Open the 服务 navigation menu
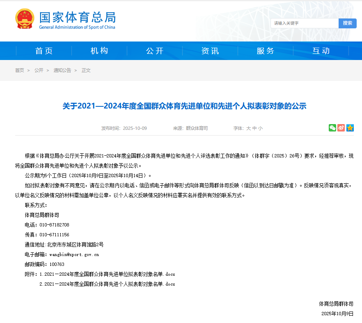Viewport: 362px width, 323px height. [265, 50]
